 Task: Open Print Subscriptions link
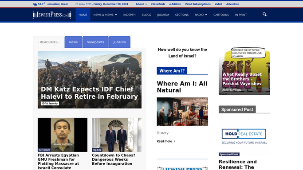198,4
